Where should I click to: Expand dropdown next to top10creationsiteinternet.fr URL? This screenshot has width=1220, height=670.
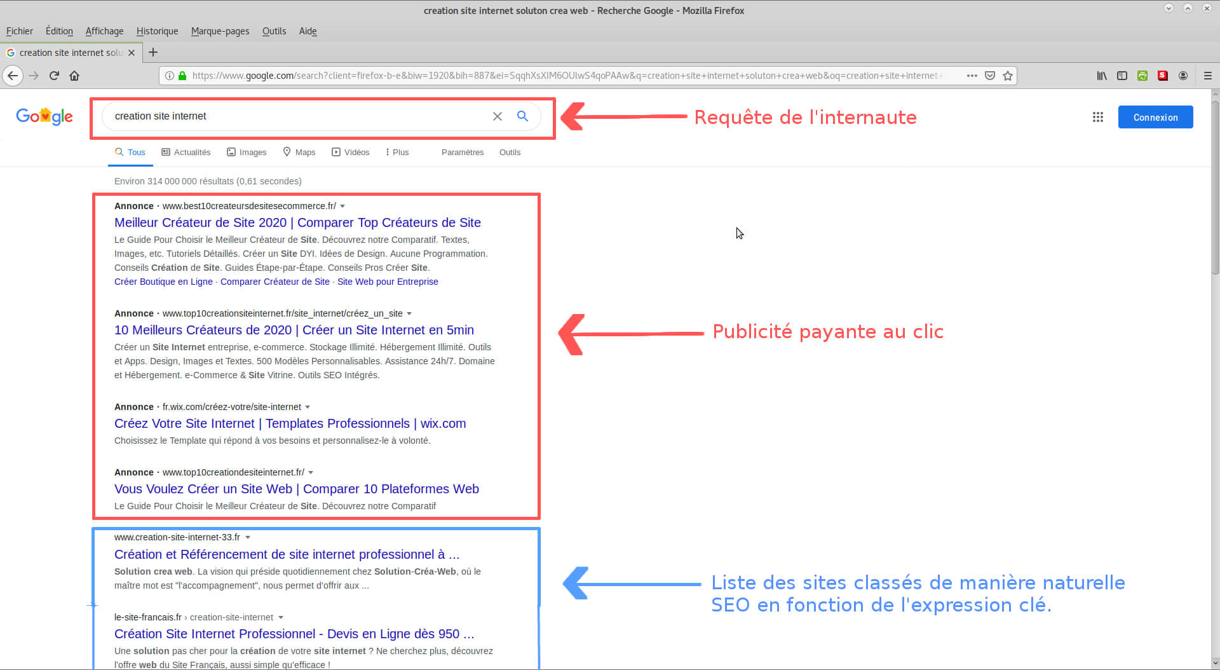coord(409,313)
